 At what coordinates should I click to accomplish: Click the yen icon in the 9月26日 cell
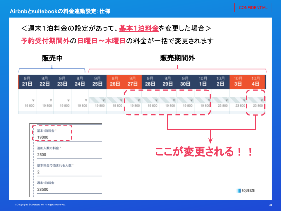tap(121, 100)
